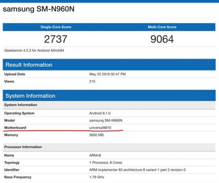Viewport: 219px width, 183px height.
Task: Select the ARMv8 processor name
Action: coord(95,155)
